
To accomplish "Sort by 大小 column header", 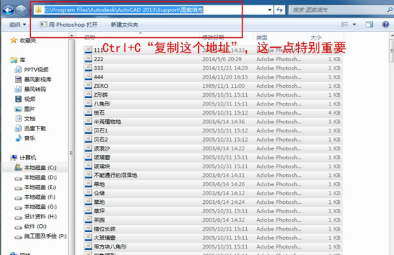I will coord(316,37).
